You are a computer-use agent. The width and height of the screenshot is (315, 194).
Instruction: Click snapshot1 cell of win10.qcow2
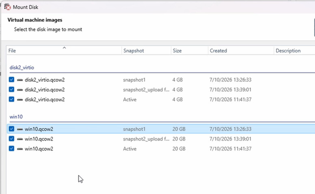(134, 129)
